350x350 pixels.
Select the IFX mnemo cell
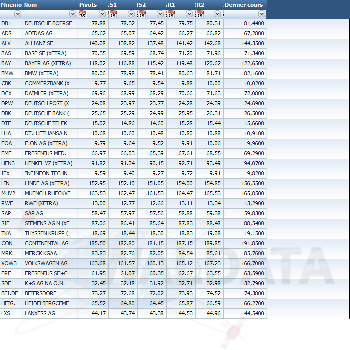coord(11,173)
